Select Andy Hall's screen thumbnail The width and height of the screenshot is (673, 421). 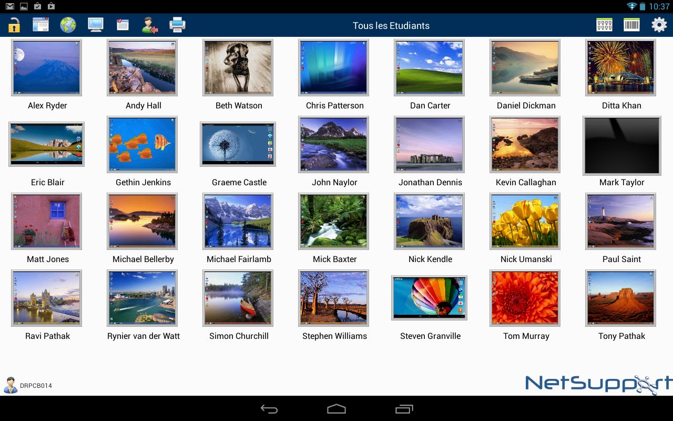tap(142, 67)
